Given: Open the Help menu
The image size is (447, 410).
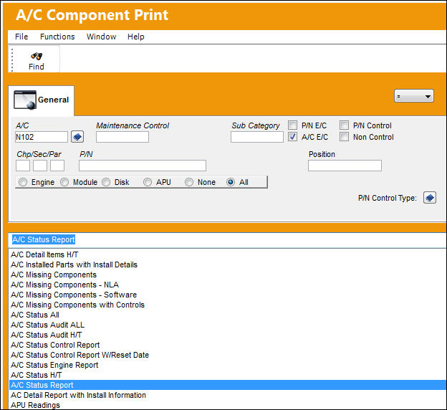Looking at the screenshot, I should point(135,37).
